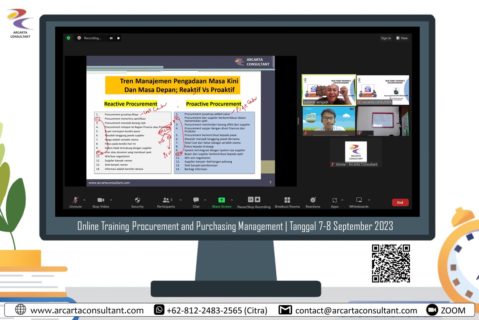The image size is (479, 320).
Task: Open the Chat panel
Action: pyautogui.click(x=196, y=200)
